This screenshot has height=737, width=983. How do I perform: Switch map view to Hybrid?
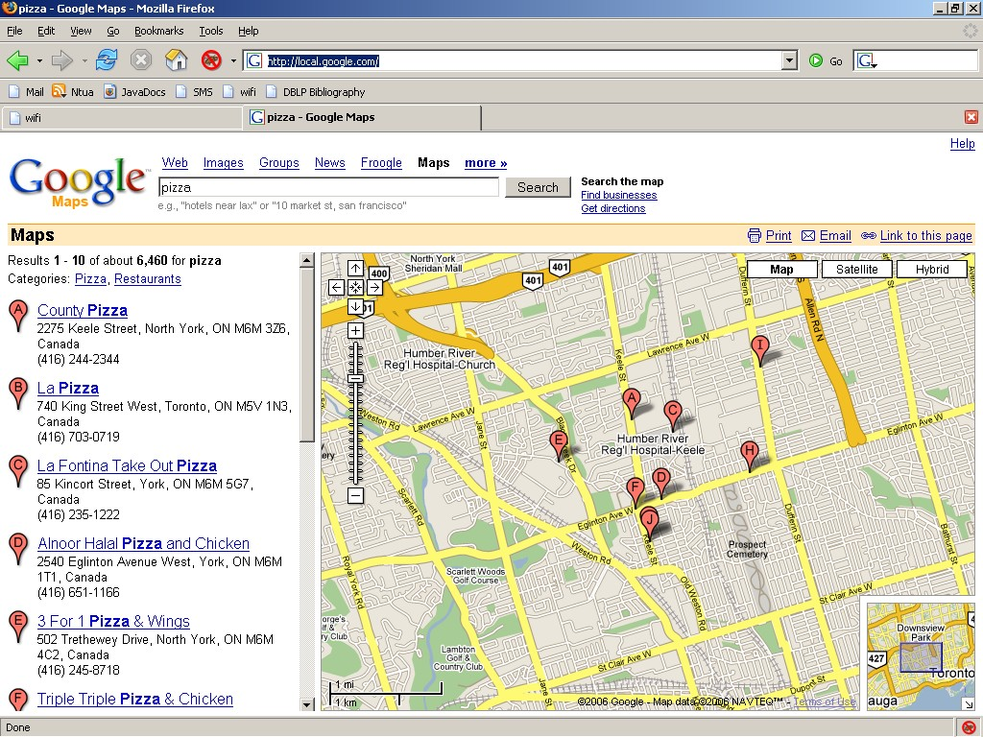pos(932,270)
